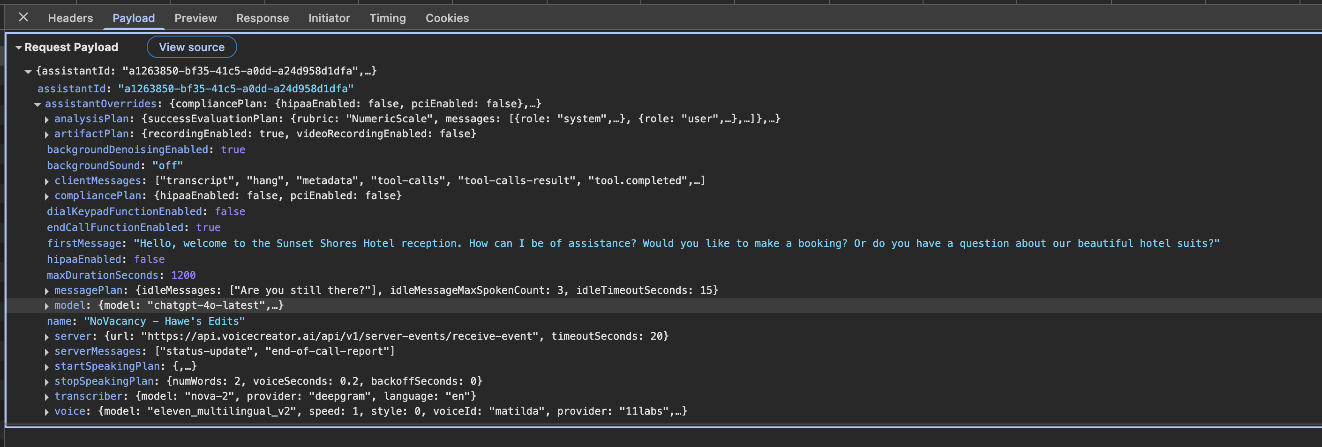
Task: Click the View source button
Action: tap(191, 47)
